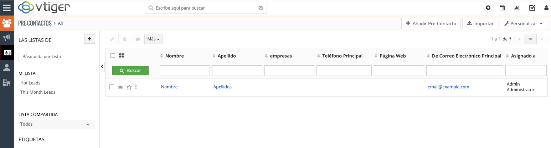
Task: Open the reports chart icon
Action: tap(516, 8)
